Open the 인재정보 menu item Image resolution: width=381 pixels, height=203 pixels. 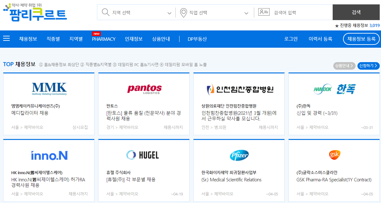[133, 39]
